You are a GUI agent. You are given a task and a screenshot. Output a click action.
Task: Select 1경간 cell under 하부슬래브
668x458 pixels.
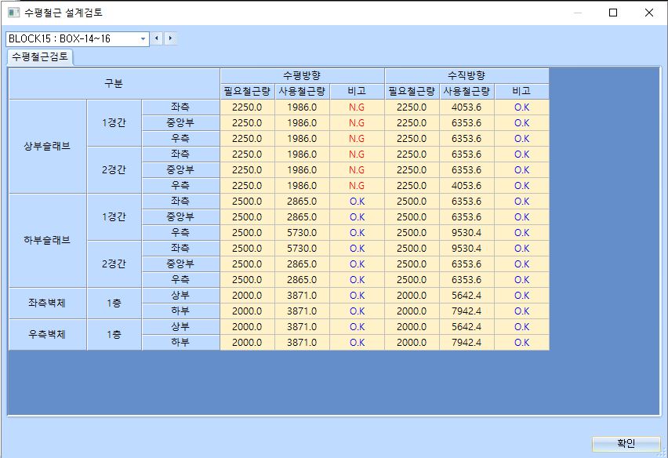(114, 217)
